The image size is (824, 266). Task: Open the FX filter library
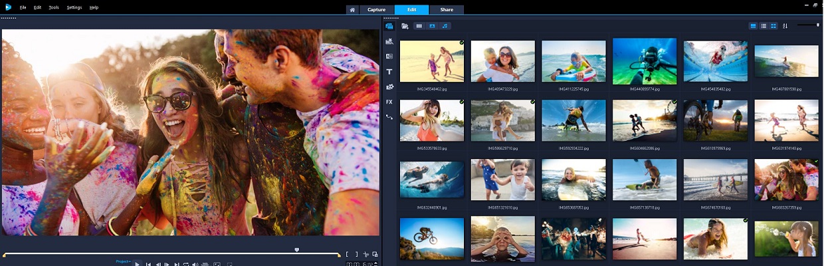point(389,102)
